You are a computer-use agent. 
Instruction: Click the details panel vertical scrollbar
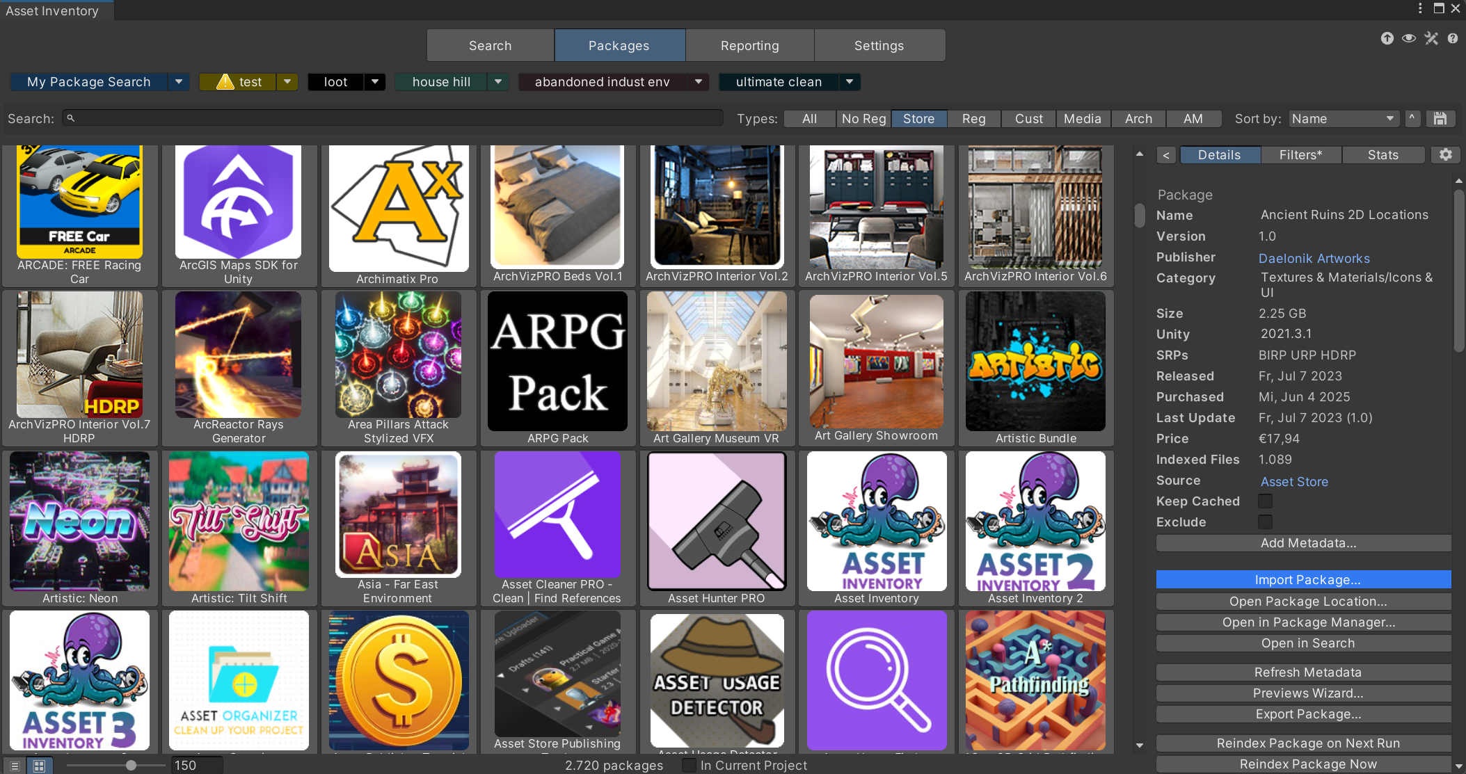1459,271
